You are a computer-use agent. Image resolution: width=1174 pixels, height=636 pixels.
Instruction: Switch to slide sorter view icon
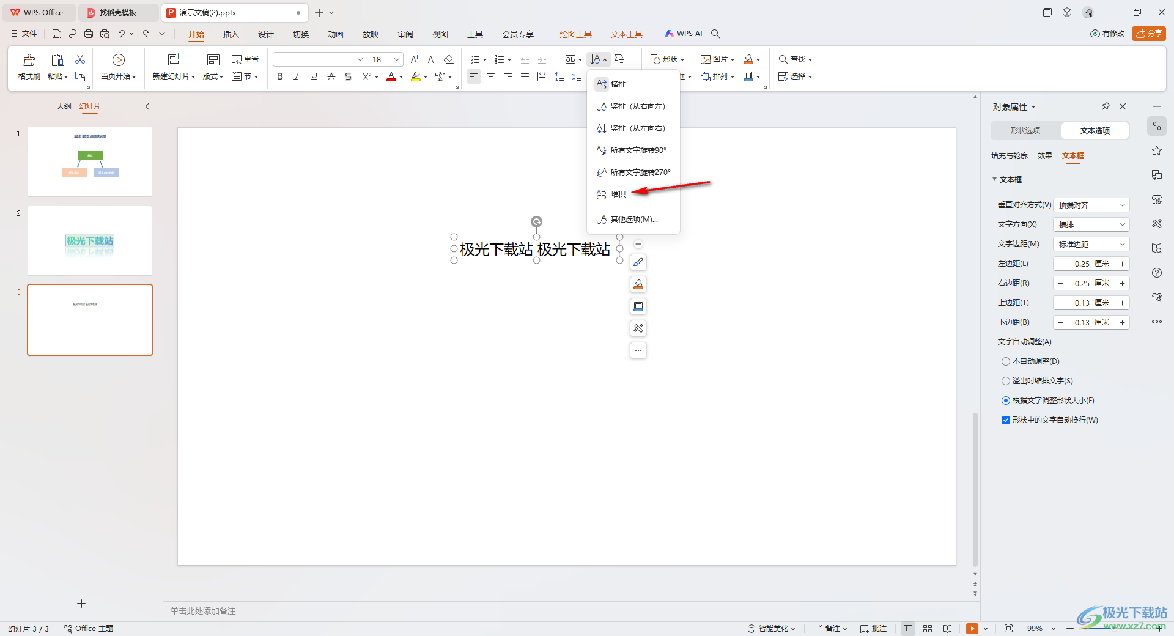928,629
